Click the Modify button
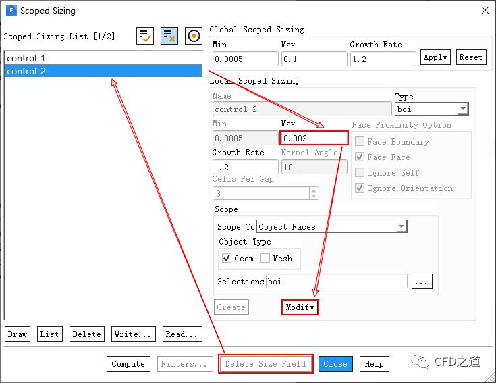The image size is (496, 383). pyautogui.click(x=300, y=307)
